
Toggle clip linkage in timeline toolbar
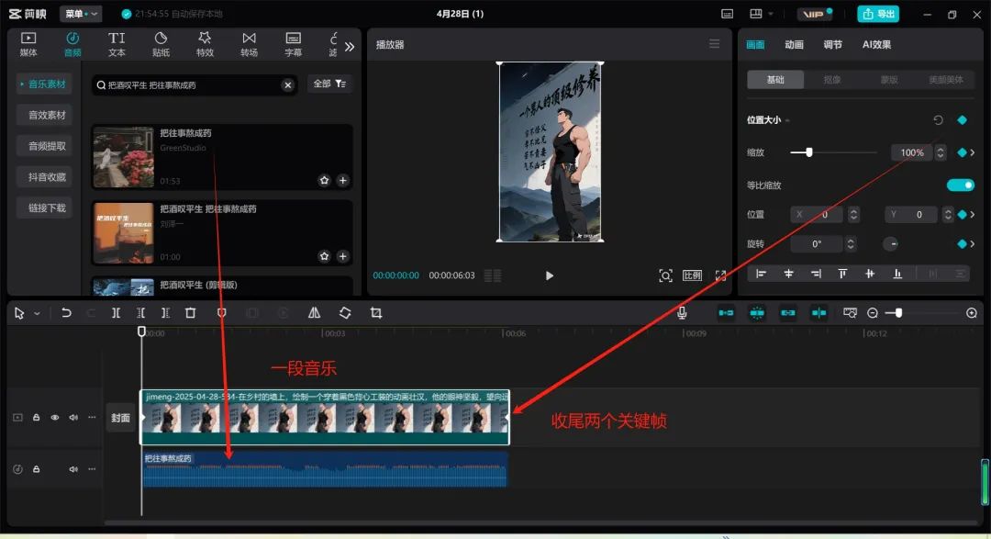787,312
